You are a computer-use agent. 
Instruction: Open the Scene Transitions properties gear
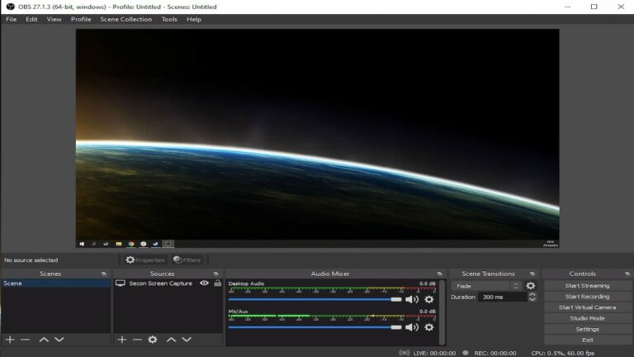tap(531, 286)
